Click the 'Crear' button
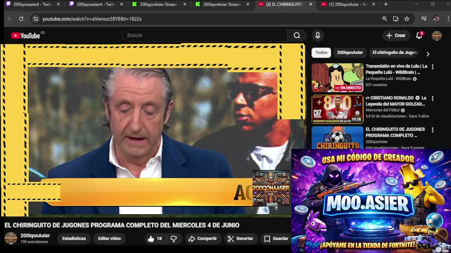This screenshot has height=253, width=451. coord(396,35)
